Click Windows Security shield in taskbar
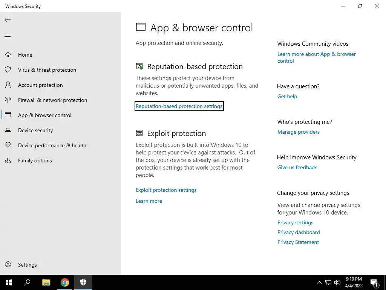Screen dimensions: 386x290 (x=83, y=282)
